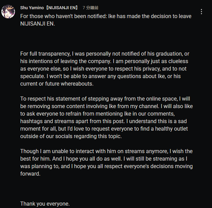This screenshot has width=212, height=208.
Task: Click the line "be removing some content involving Ike"
Action: (107, 106)
